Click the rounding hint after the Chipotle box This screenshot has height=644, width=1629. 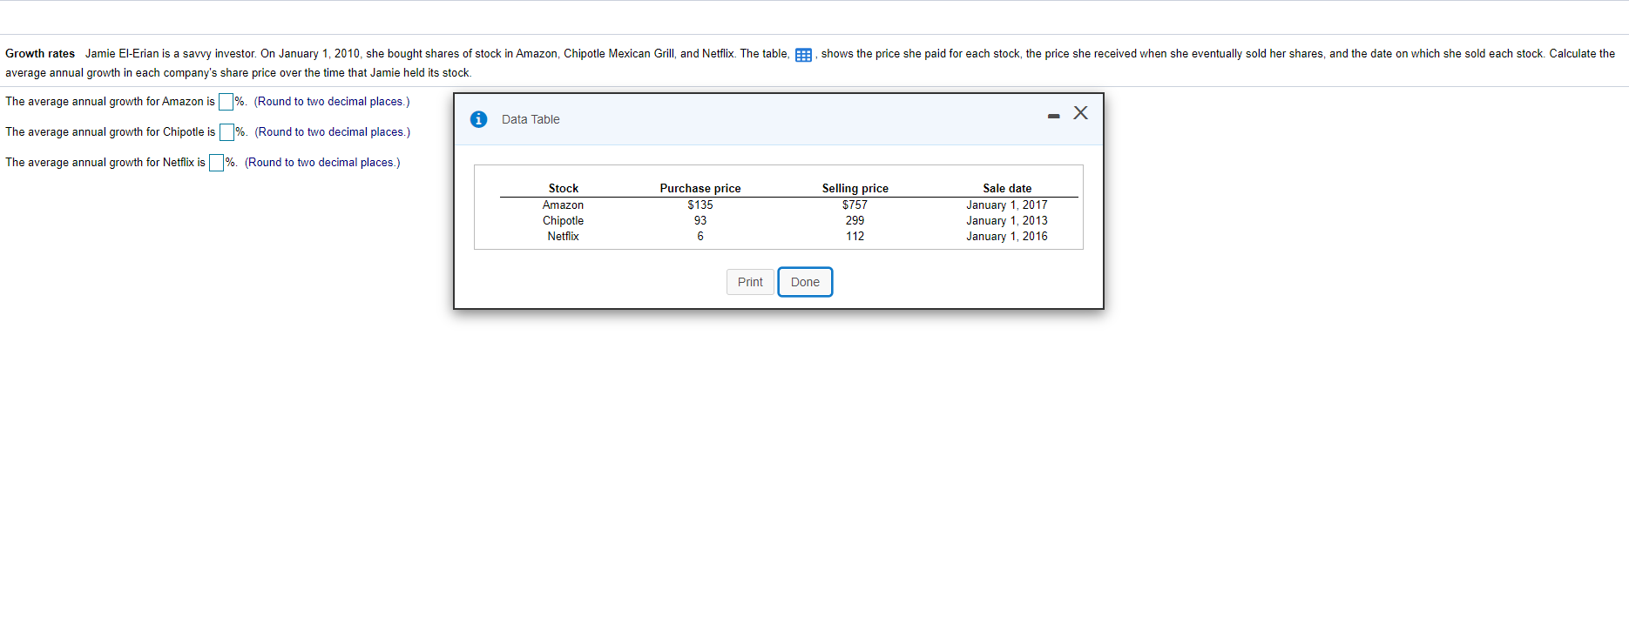click(333, 132)
